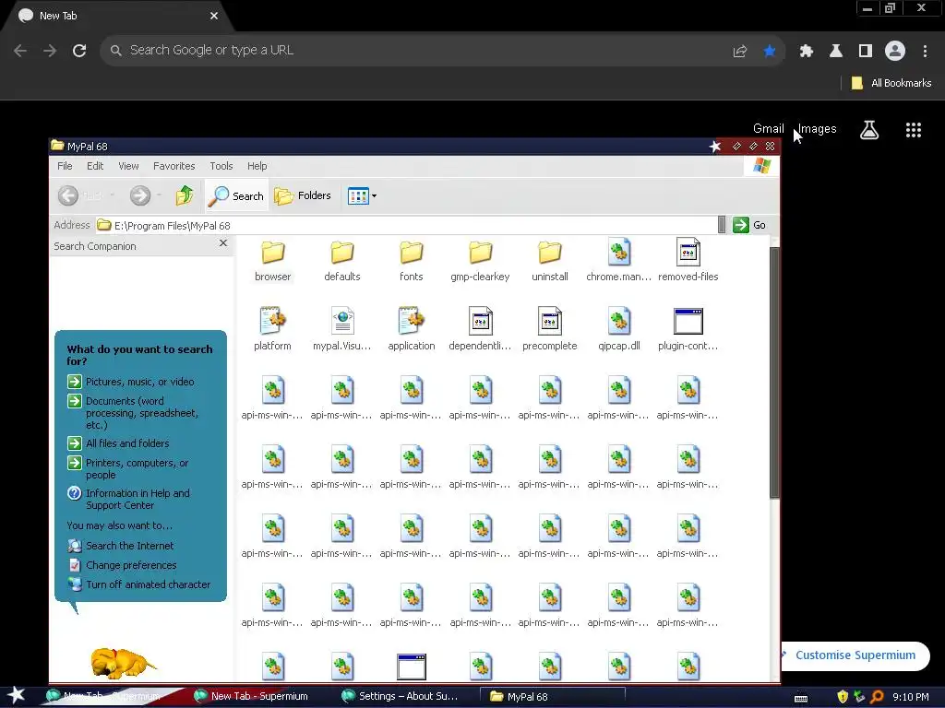The height and width of the screenshot is (708, 945).
Task: Click the Explorer Back button
Action: tap(79, 195)
